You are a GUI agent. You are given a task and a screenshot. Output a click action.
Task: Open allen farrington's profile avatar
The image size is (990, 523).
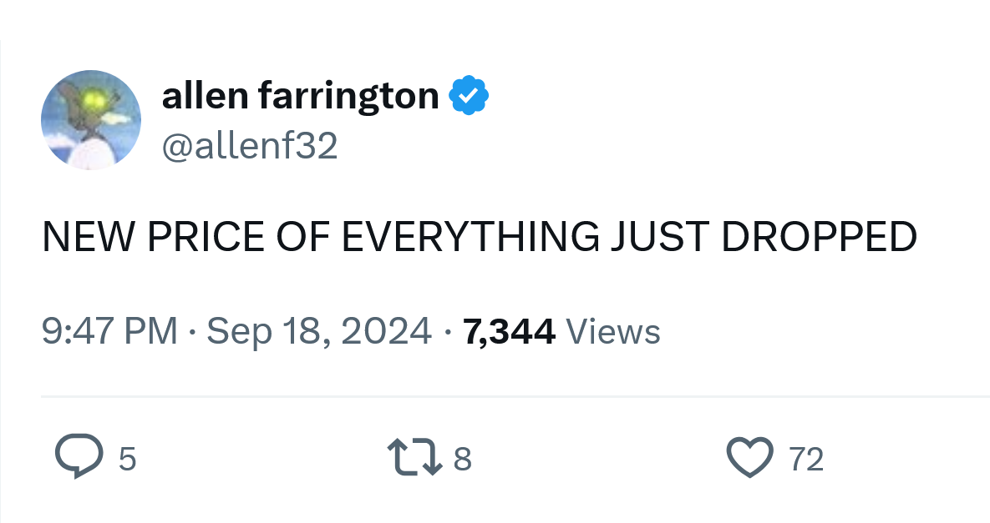91,120
